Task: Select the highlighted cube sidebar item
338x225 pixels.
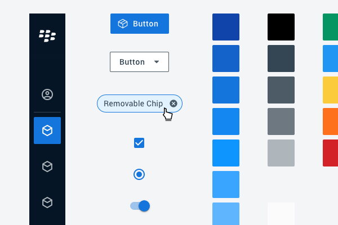Action: click(x=47, y=130)
